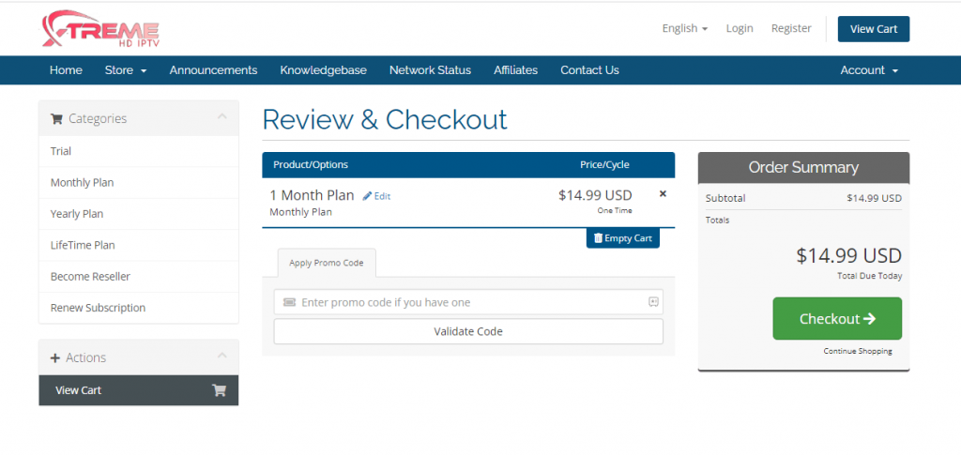Open the Account dropdown menu
961x456 pixels.
tap(869, 70)
